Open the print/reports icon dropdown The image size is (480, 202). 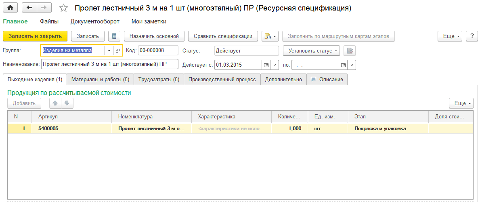click(x=270, y=36)
